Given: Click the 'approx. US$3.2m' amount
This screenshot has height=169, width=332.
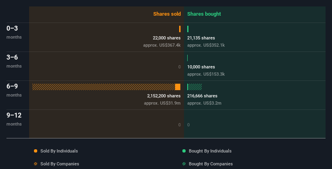Looking at the screenshot, I should [204, 103].
